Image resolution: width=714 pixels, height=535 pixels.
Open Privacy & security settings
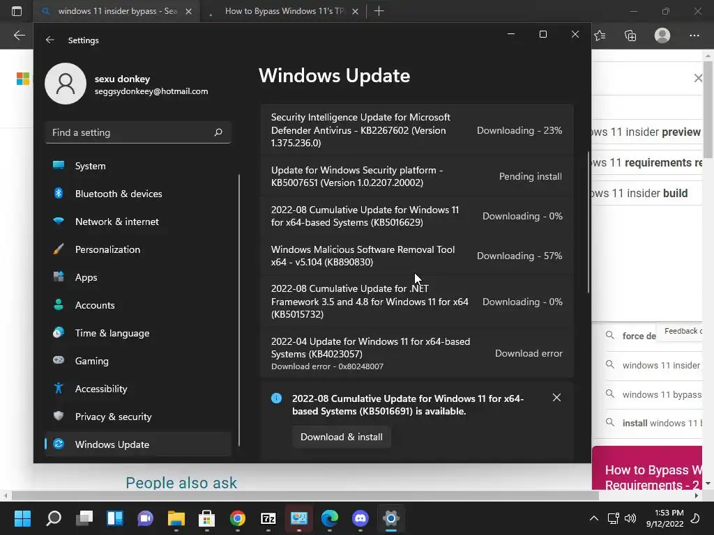tap(138, 417)
